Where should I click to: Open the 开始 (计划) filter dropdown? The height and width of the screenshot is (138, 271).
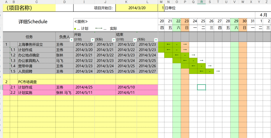click(x=93, y=40)
